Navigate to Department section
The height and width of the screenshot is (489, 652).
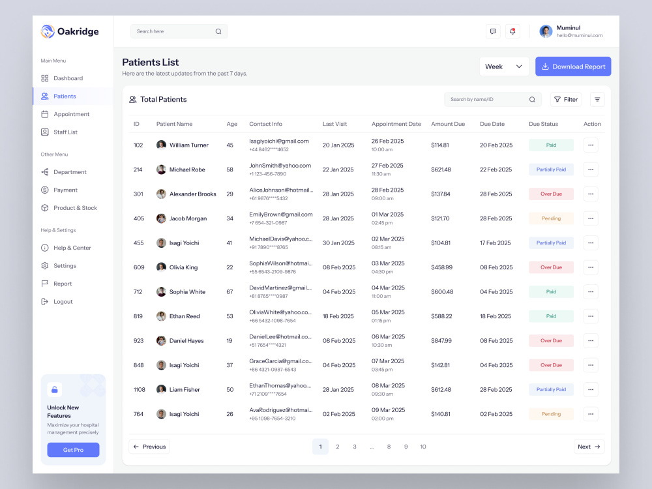(x=64, y=171)
